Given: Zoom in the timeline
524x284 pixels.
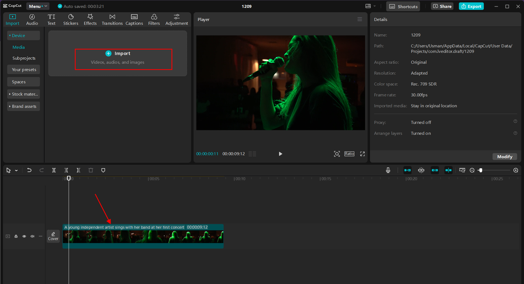Looking at the screenshot, I should [516, 170].
